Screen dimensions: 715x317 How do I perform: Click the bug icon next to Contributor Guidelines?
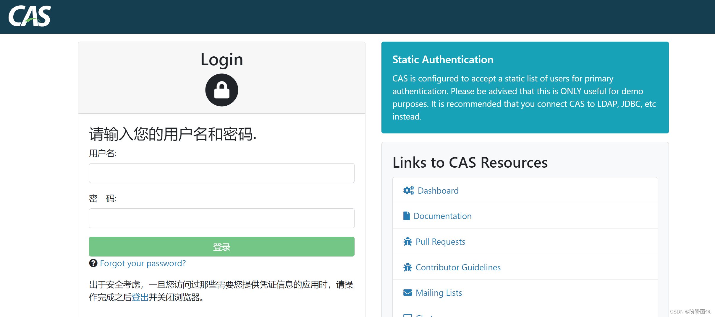[407, 267]
